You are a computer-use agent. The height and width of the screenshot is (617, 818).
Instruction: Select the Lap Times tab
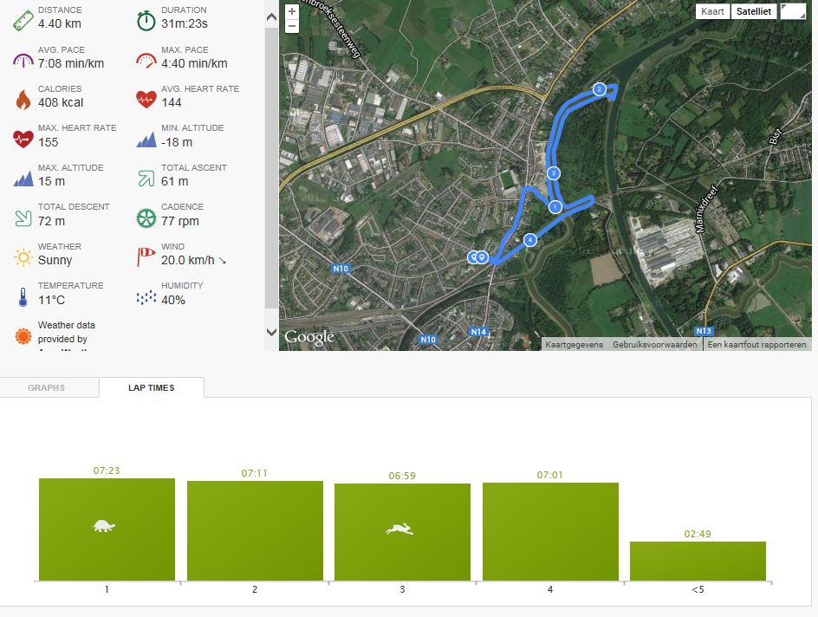152,388
